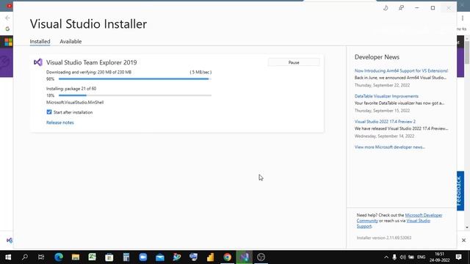Open Arm64 Support for VS Extensions article

401,70
